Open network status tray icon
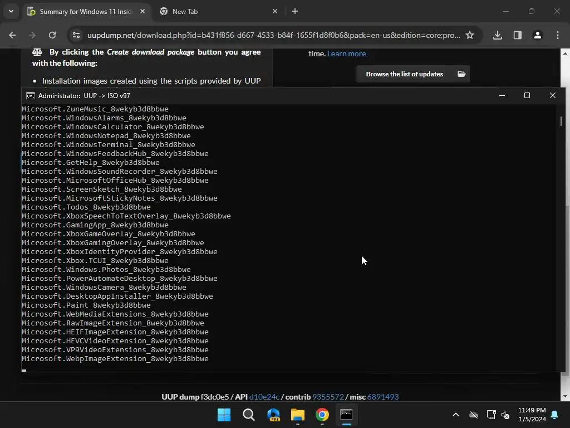The width and height of the screenshot is (570, 428). tap(491, 415)
